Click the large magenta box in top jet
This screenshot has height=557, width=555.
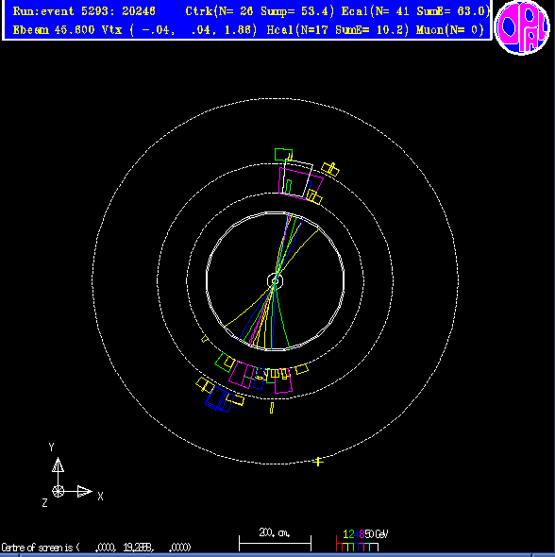point(301,184)
